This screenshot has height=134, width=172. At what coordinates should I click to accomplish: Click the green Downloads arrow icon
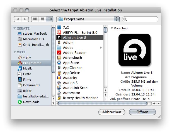[x=20, y=102]
